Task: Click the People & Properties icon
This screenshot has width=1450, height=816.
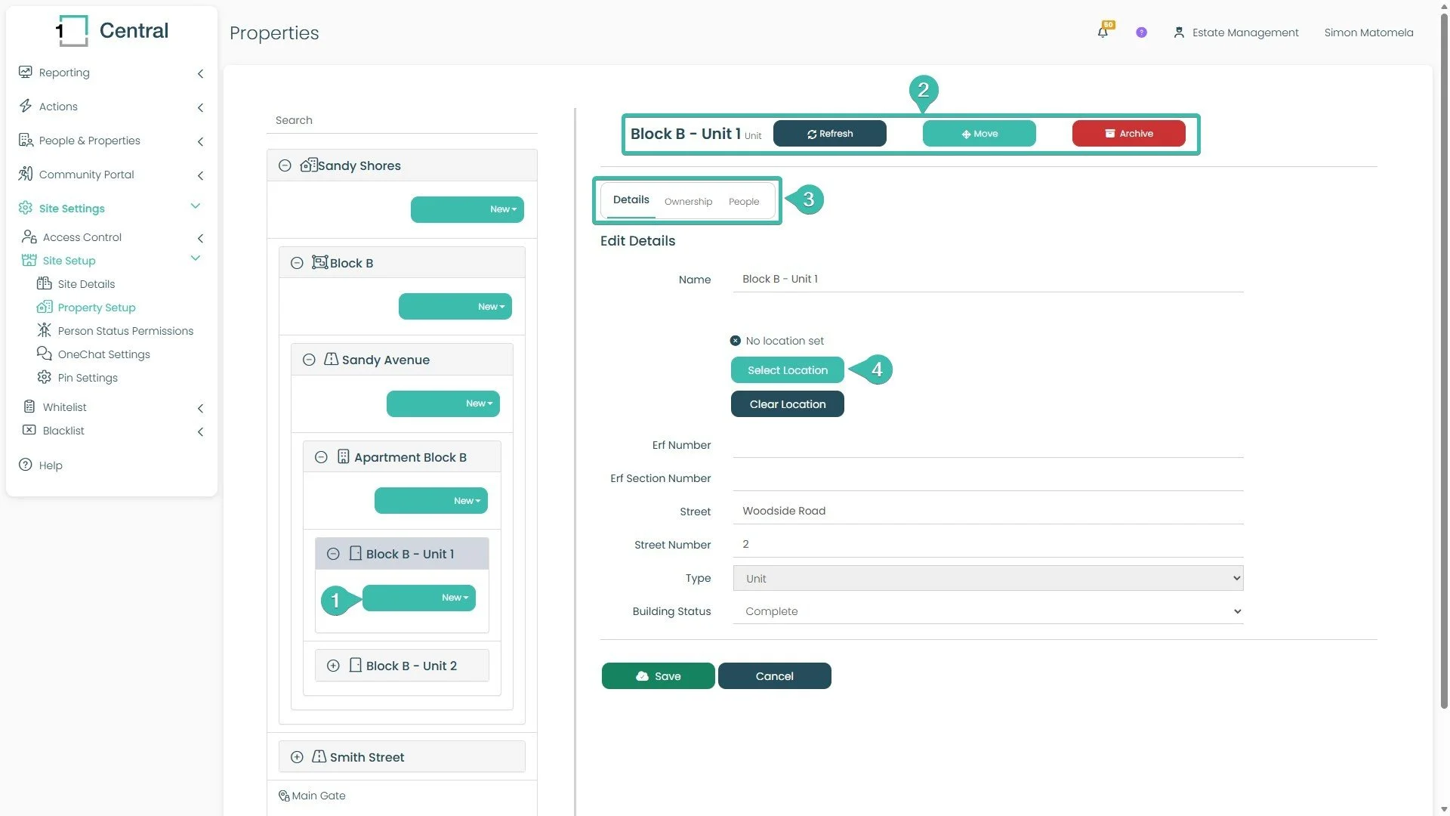Action: (x=26, y=140)
